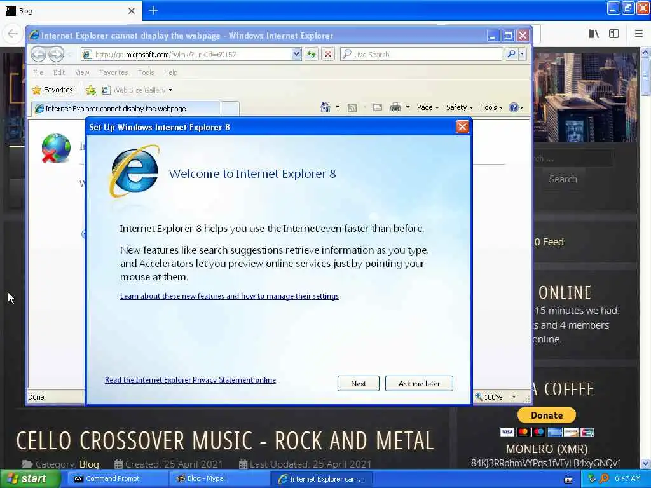651x488 pixels.
Task: Open the learn about new features link
Action: [x=229, y=296]
